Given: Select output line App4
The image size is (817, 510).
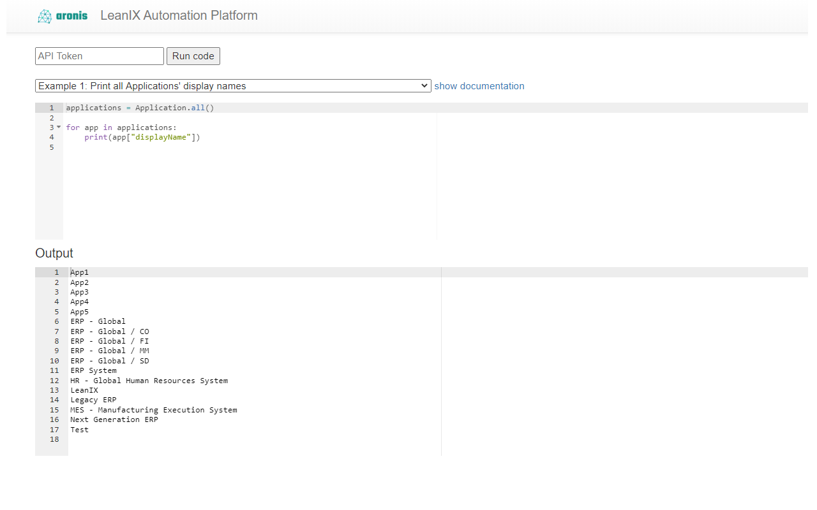Looking at the screenshot, I should (80, 302).
